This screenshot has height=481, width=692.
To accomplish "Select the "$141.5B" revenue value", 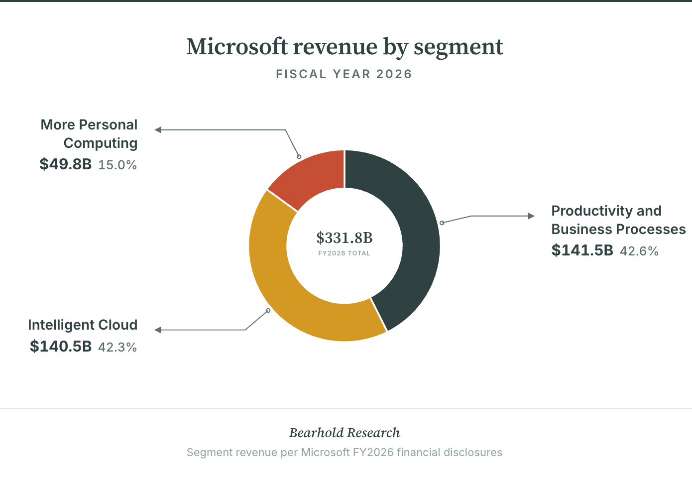I will pos(582,250).
